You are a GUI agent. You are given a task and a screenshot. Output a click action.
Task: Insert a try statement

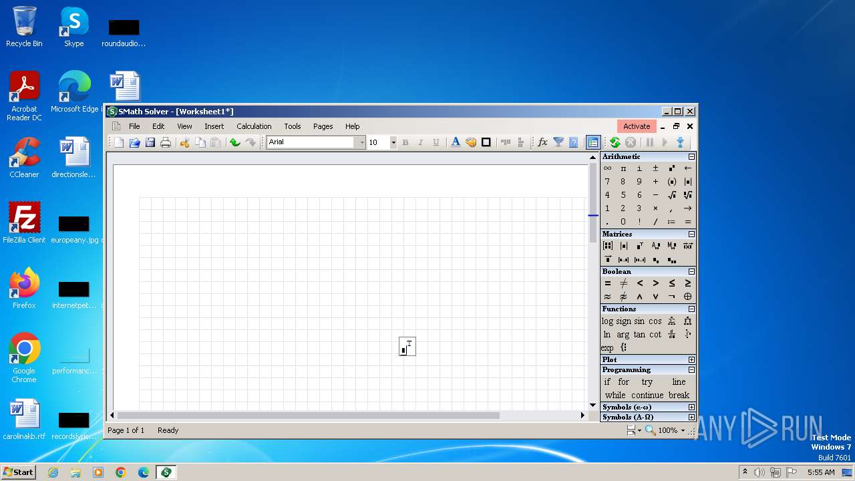point(647,382)
